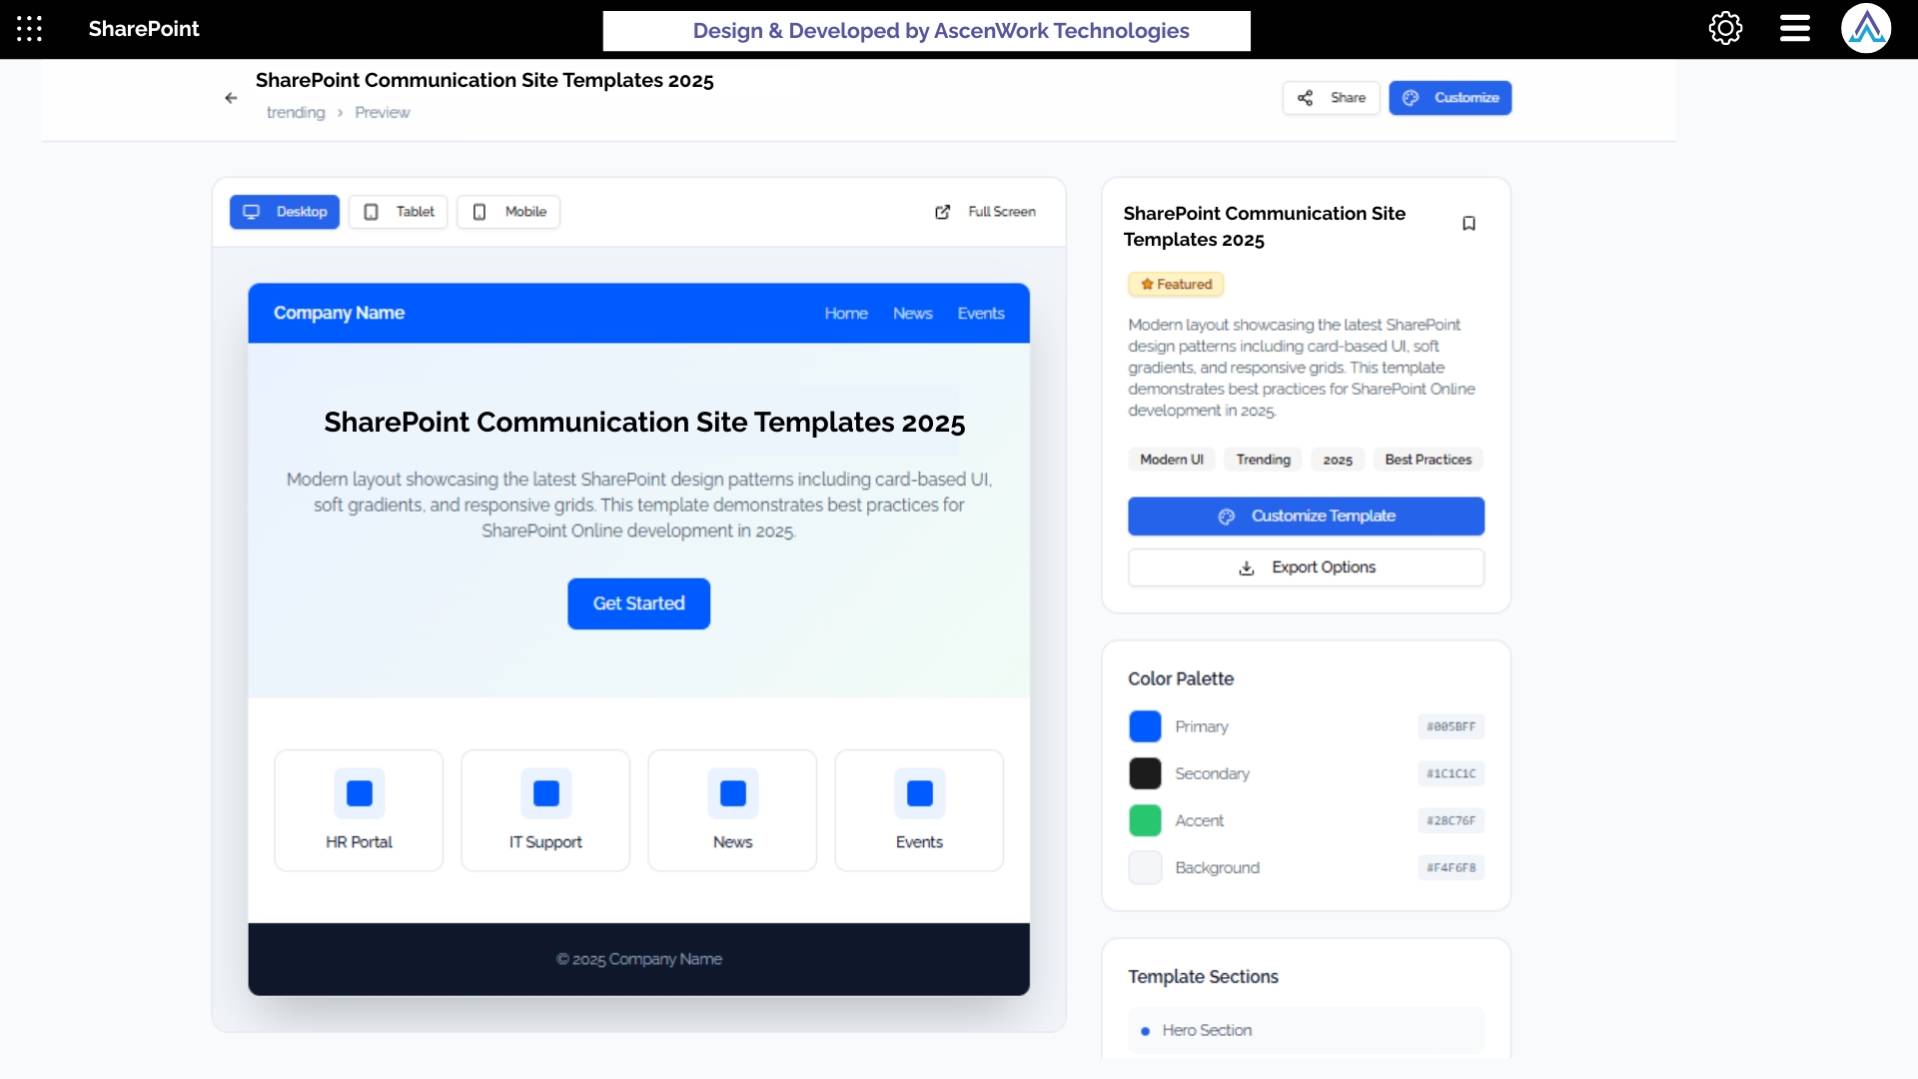Go back using the arrow icon

(x=231, y=98)
